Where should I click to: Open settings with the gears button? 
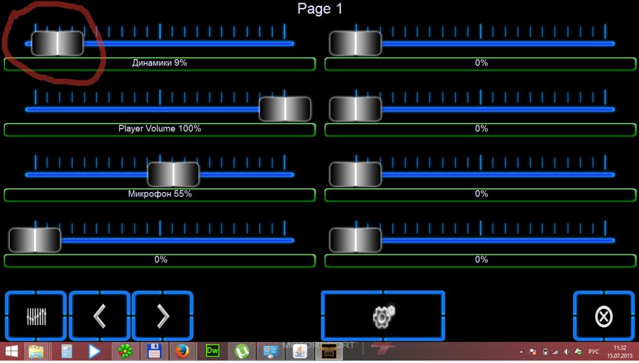pos(383,317)
